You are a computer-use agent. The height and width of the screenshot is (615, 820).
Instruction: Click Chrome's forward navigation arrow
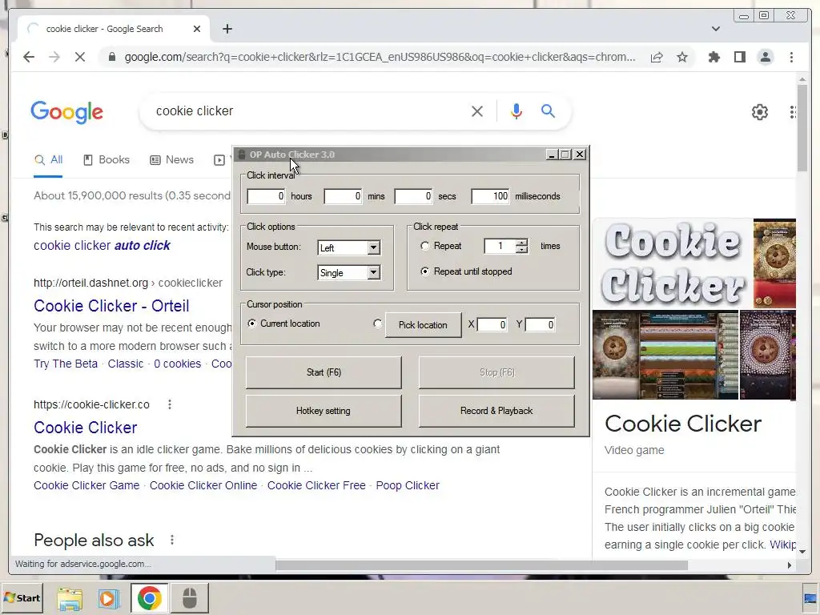coord(54,57)
